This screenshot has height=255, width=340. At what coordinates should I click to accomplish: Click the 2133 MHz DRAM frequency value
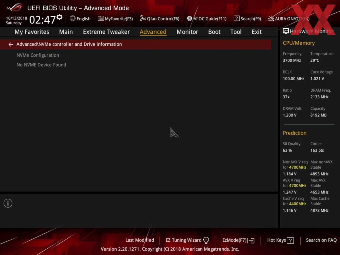[319, 97]
